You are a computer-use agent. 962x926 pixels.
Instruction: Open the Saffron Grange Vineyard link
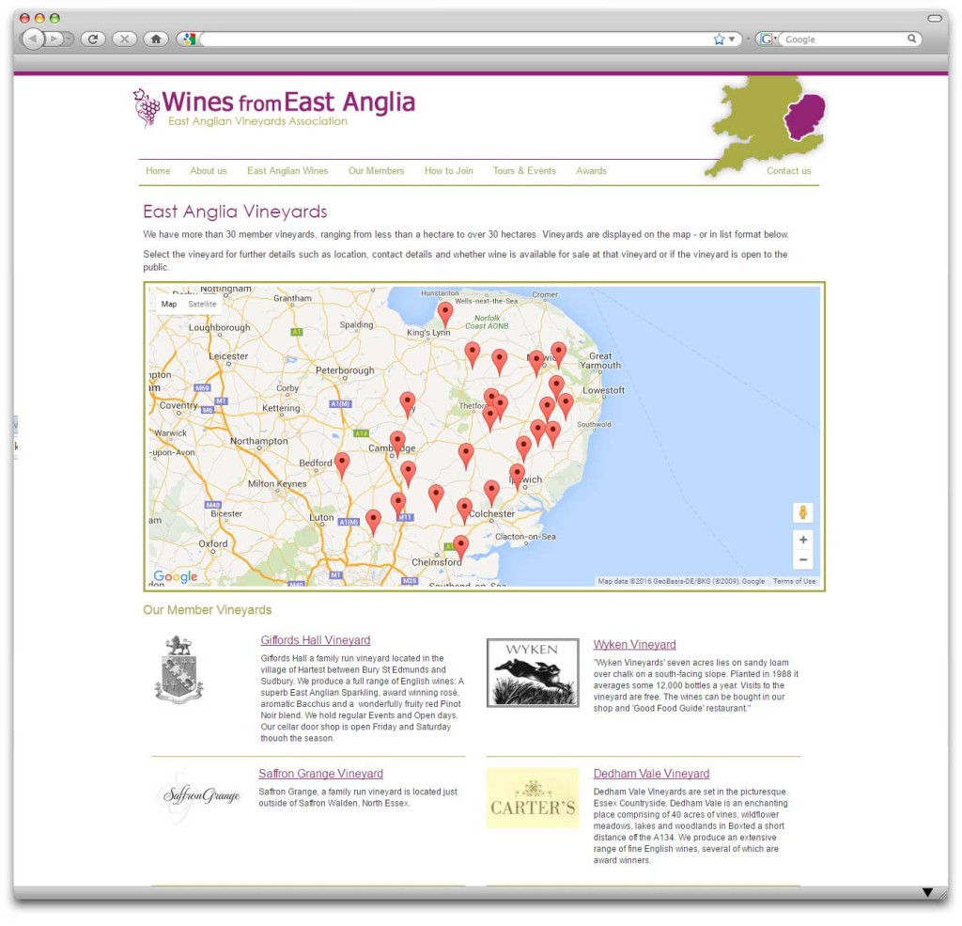[321, 774]
